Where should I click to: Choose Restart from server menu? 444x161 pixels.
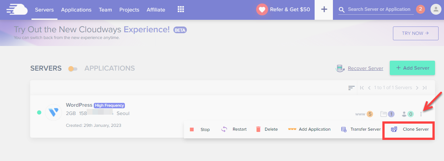(x=234, y=129)
